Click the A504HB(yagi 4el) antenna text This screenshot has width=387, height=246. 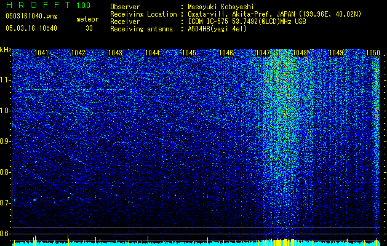(217, 29)
